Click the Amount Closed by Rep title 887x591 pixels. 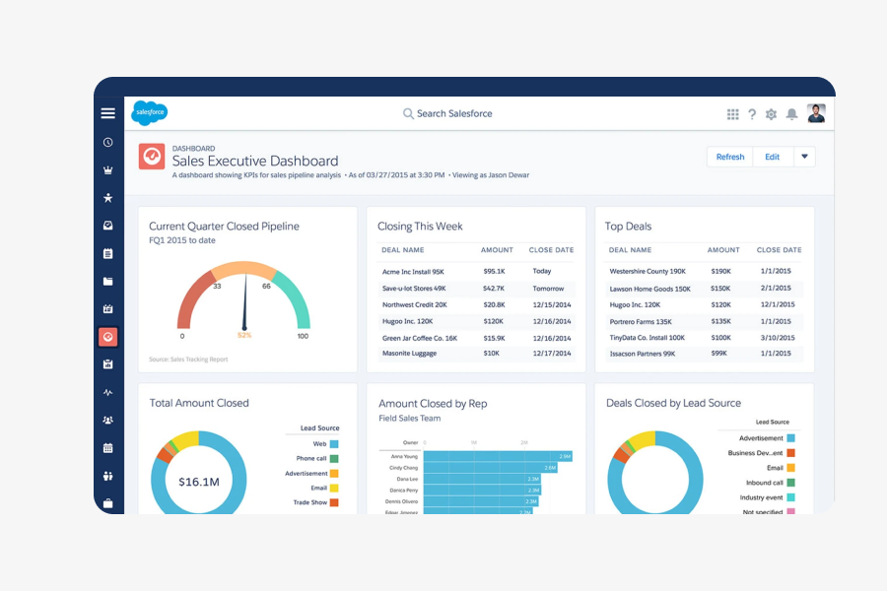pos(433,404)
